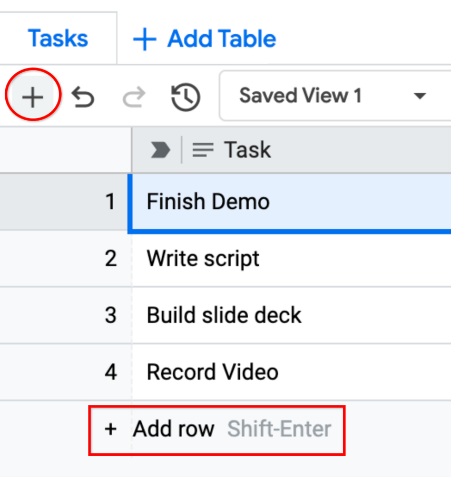Viewport: 451px width, 477px height.
Task: Select row number 3
Action: [110, 315]
